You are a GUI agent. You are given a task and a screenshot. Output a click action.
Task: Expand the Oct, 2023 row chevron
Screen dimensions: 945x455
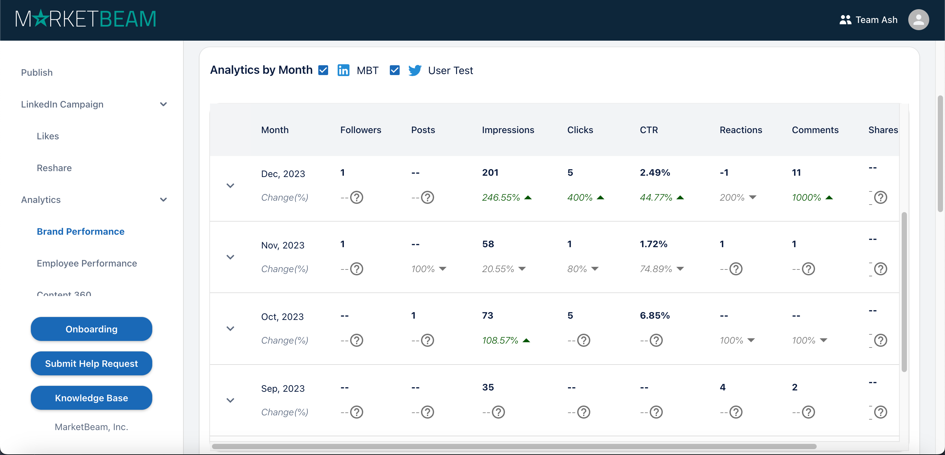click(230, 328)
